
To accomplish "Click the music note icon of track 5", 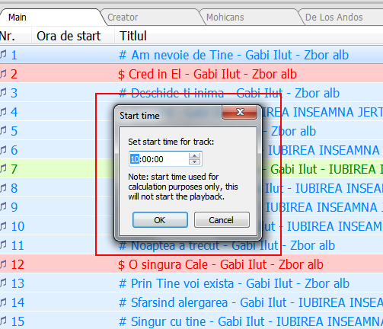I will (3, 130).
